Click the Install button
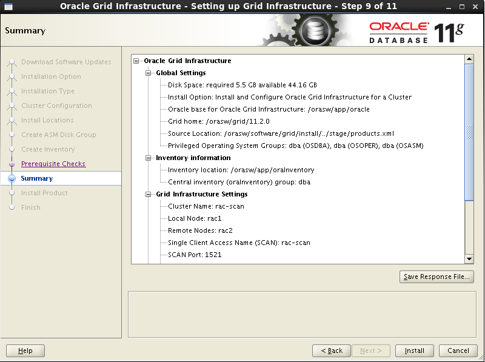Viewport: 485px width, 362px height. (x=415, y=350)
